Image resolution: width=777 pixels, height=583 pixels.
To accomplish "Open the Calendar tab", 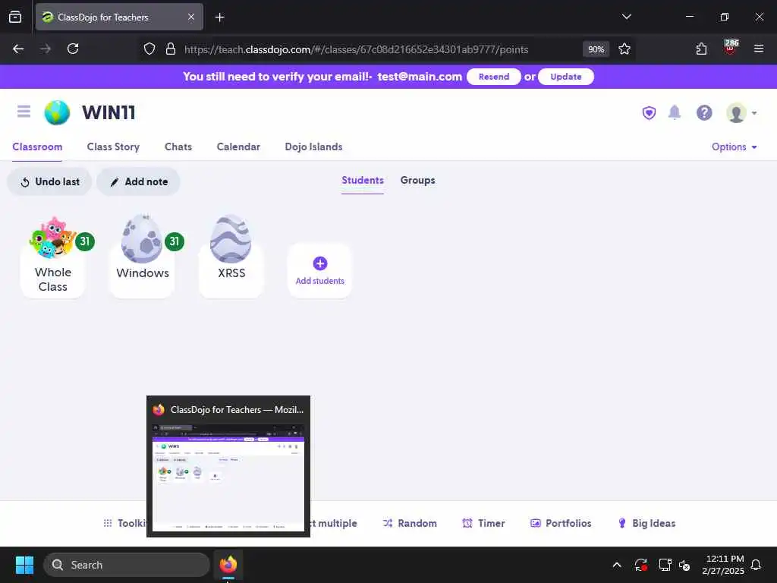I will pos(238,147).
